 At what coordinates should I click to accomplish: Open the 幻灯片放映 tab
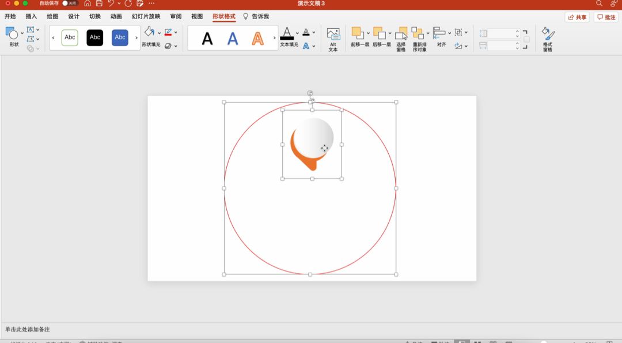[146, 16]
